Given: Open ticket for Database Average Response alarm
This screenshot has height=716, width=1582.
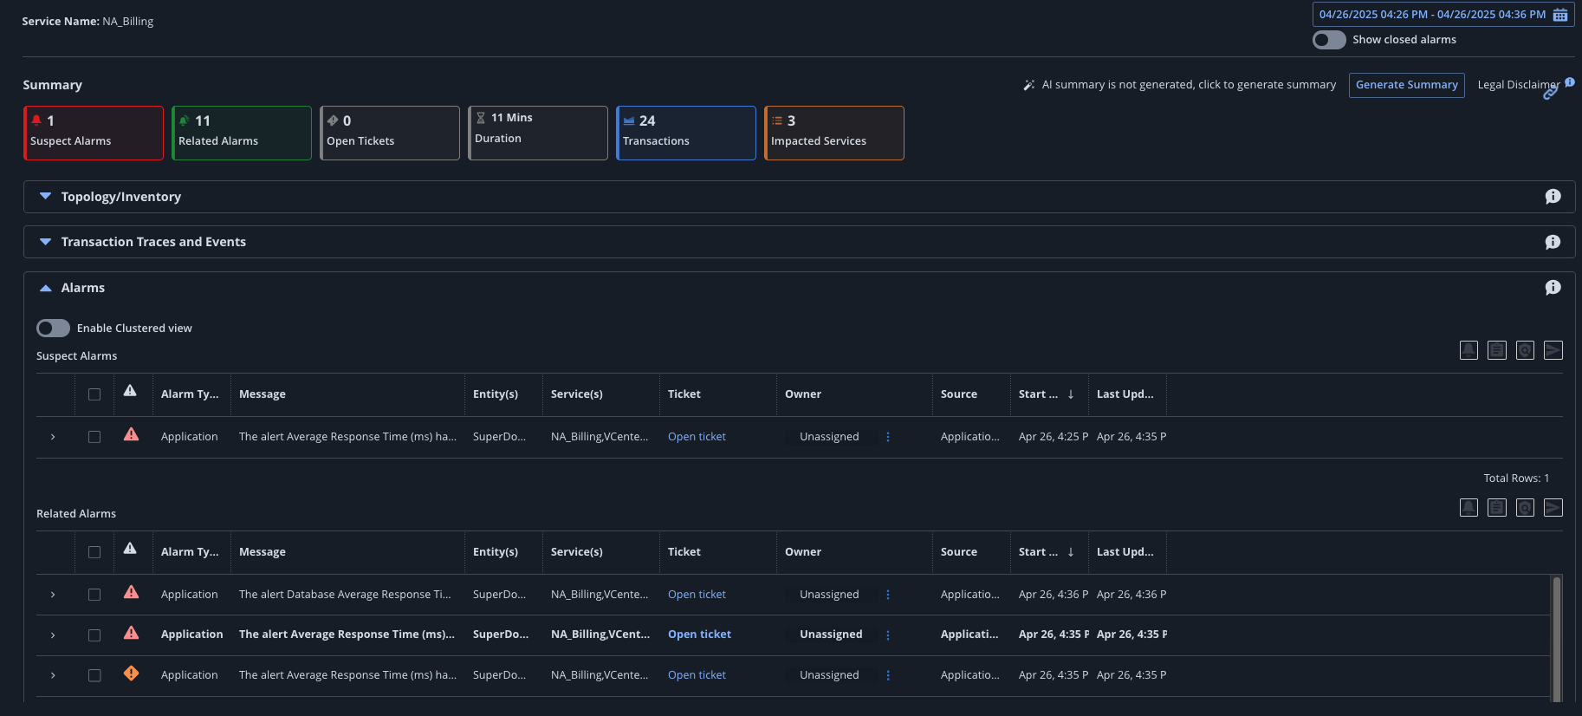Looking at the screenshot, I should click(x=697, y=595).
